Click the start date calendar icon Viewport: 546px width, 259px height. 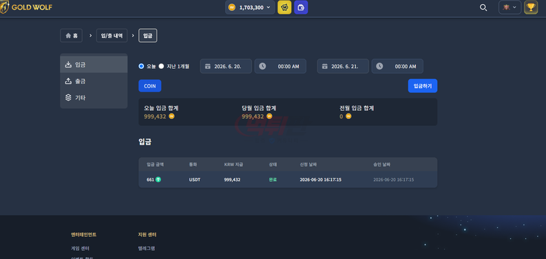coord(207,66)
